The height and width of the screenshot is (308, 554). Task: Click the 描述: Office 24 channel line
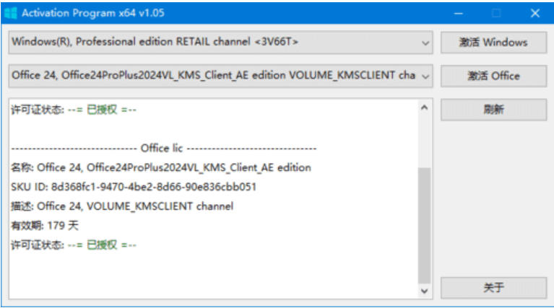121,206
